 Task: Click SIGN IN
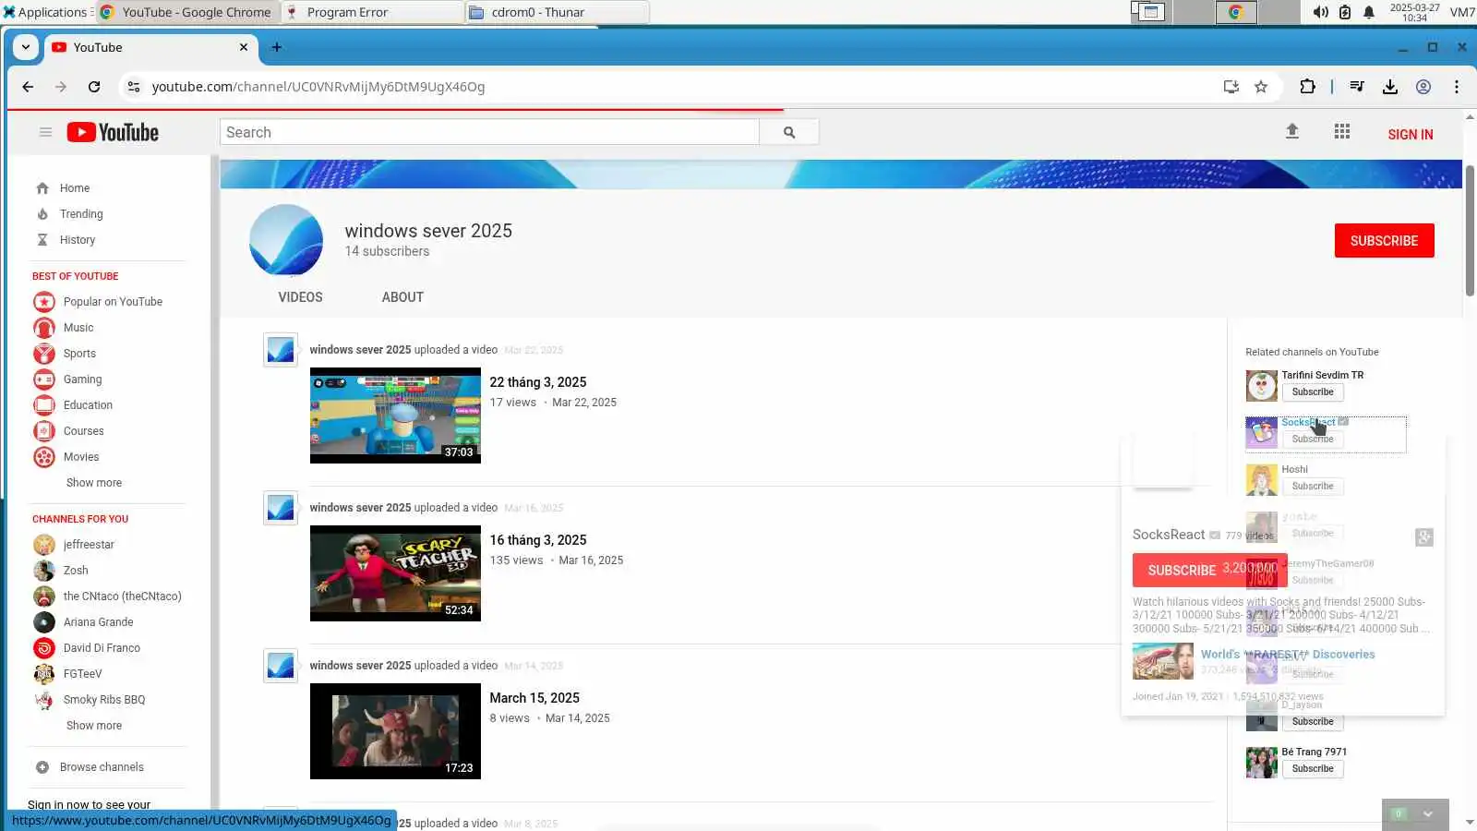pos(1411,135)
